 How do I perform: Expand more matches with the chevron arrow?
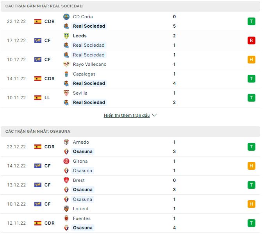154,116
